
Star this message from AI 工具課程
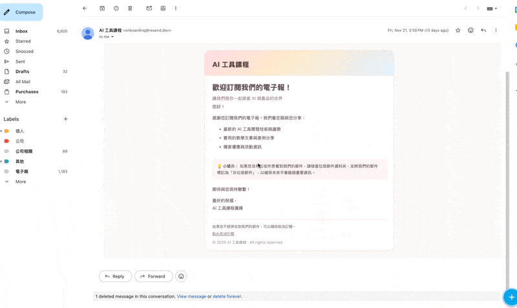(458, 30)
